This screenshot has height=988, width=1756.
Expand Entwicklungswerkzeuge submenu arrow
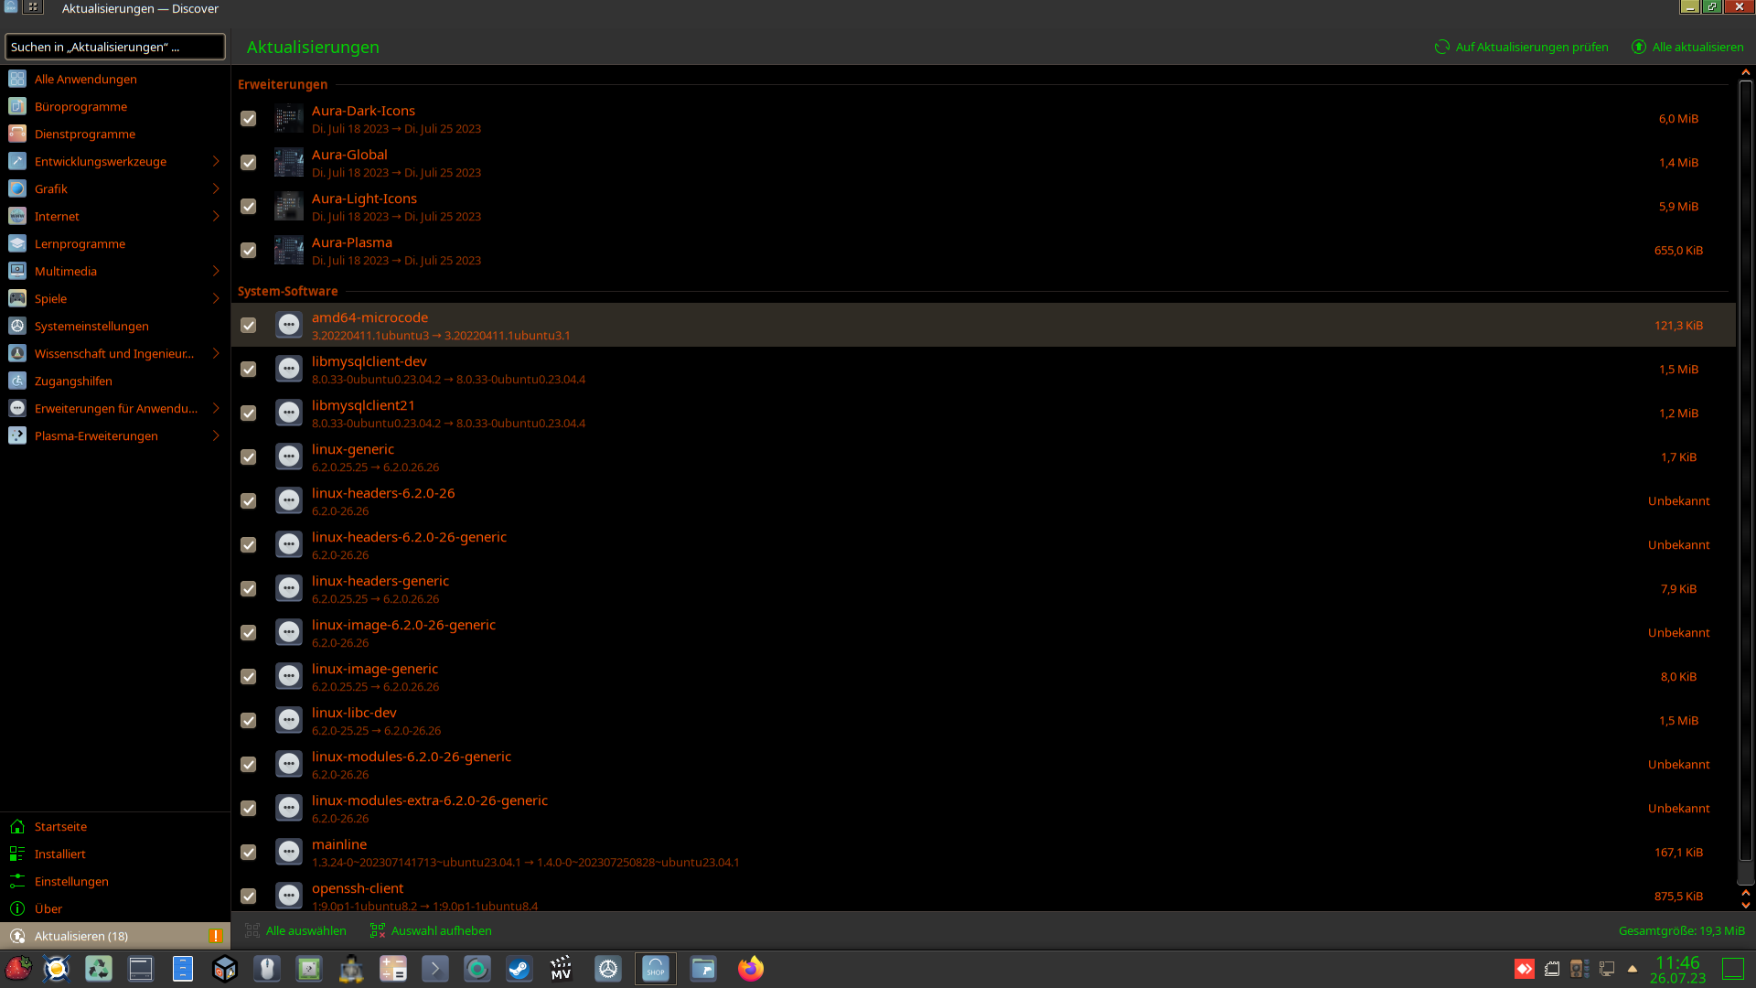(216, 161)
